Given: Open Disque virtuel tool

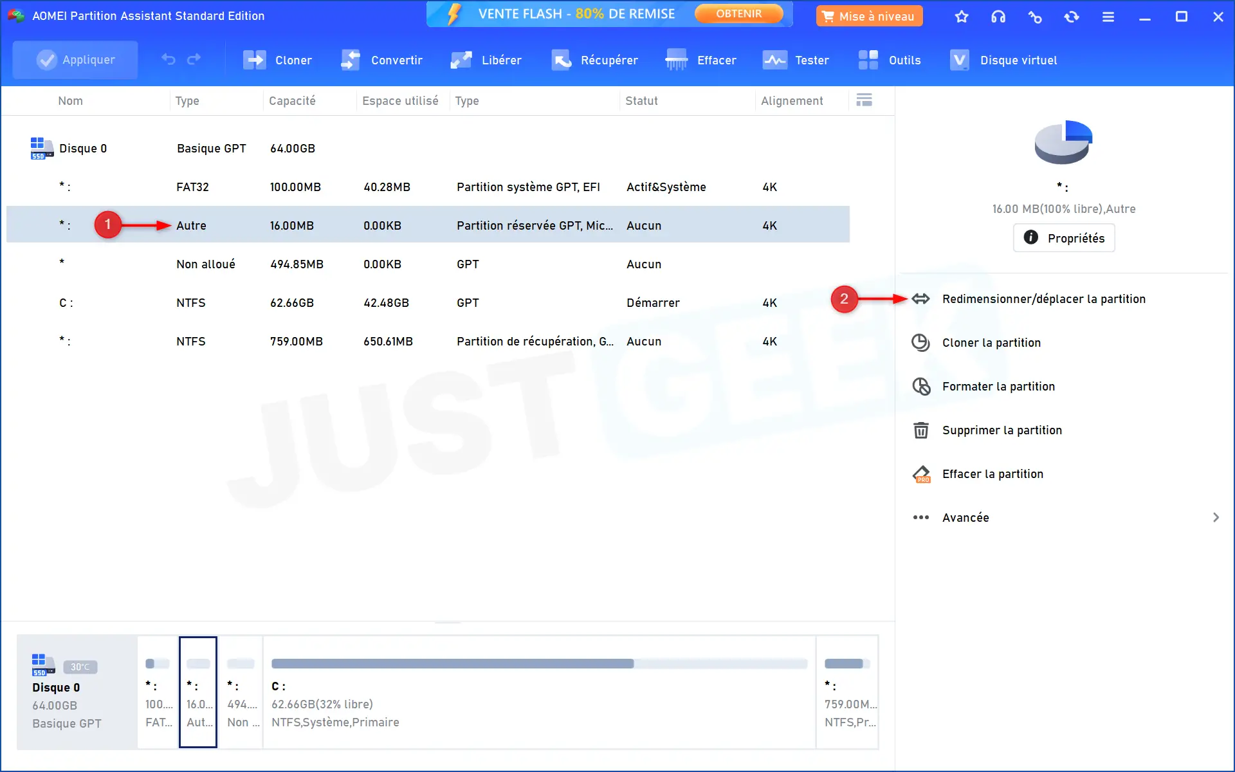Looking at the screenshot, I should tap(1003, 60).
